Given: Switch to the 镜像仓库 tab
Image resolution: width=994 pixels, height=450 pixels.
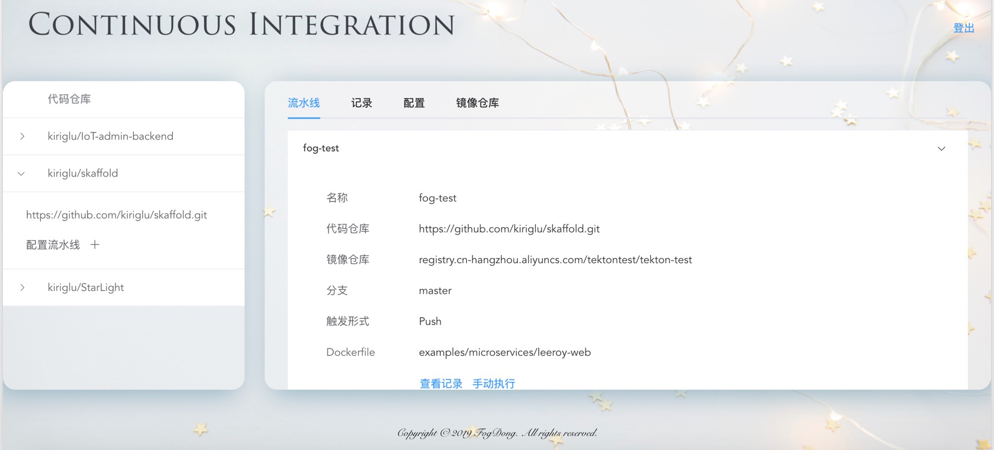Looking at the screenshot, I should [x=477, y=103].
